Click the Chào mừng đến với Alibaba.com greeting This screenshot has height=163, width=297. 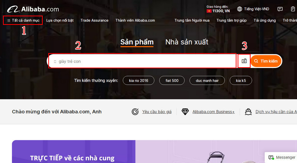[x=57, y=112]
